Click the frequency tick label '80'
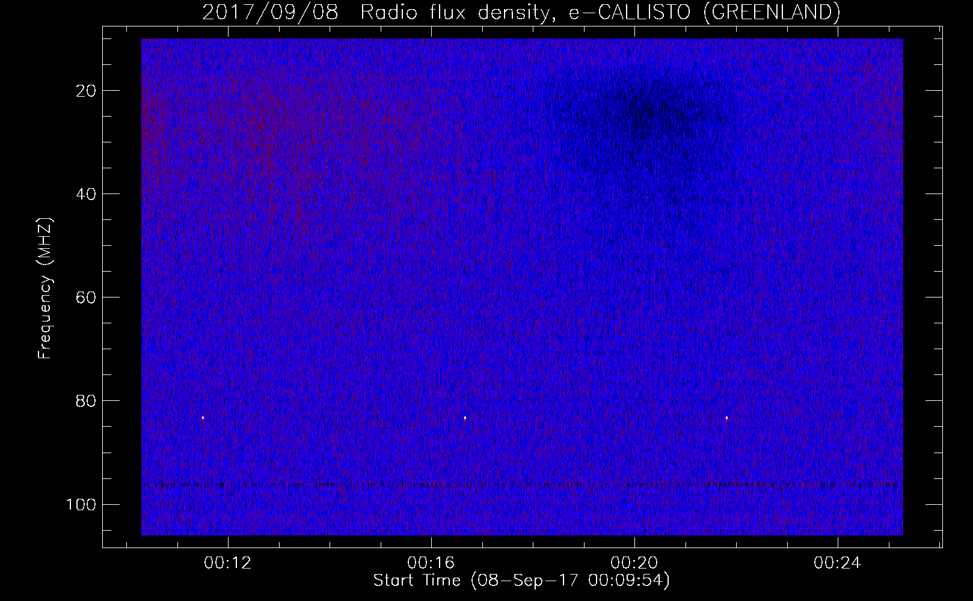Viewport: 973px width, 601px height. (x=86, y=401)
